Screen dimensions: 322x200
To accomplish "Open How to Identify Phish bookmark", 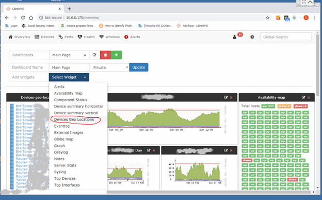I will coord(117,26).
